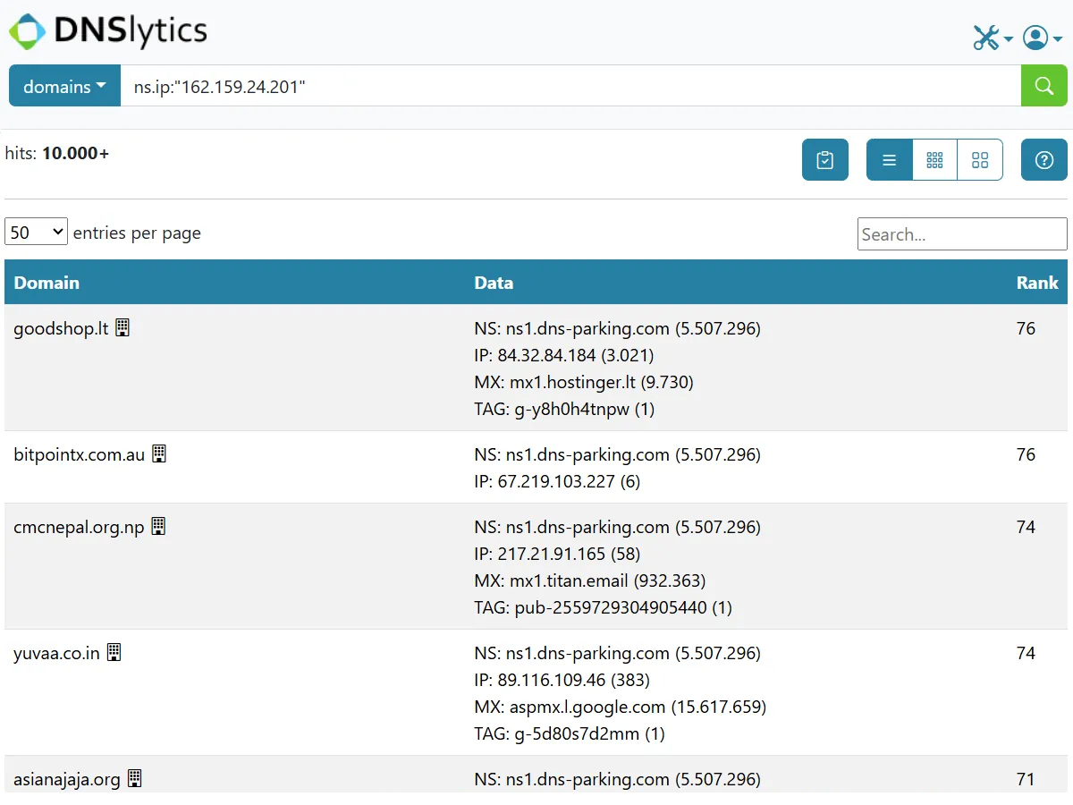Open asianajaja.org domain link
Screen dimensions: 1073x805
(67, 779)
